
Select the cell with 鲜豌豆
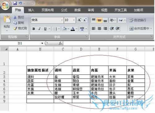81,89
